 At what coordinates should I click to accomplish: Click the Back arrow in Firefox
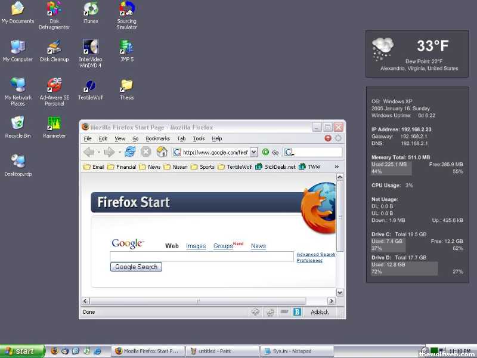89,152
